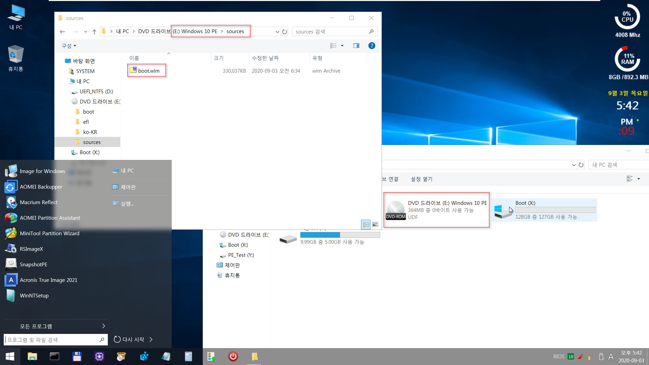Click the sources breadcrumb segment
This screenshot has height=365, width=649.
235,31
